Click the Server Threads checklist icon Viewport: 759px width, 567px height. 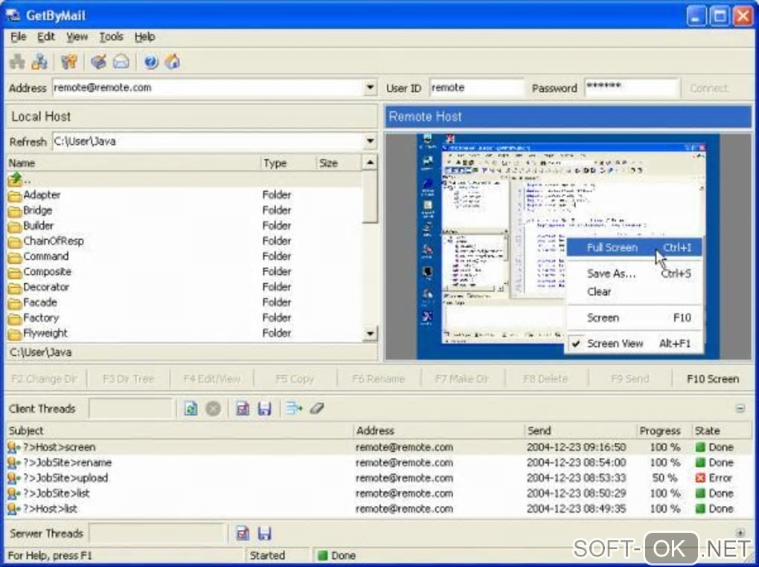[243, 533]
